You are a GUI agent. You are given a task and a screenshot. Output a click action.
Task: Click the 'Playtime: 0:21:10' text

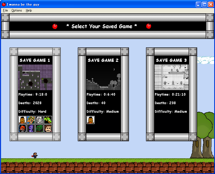[x=170, y=95]
